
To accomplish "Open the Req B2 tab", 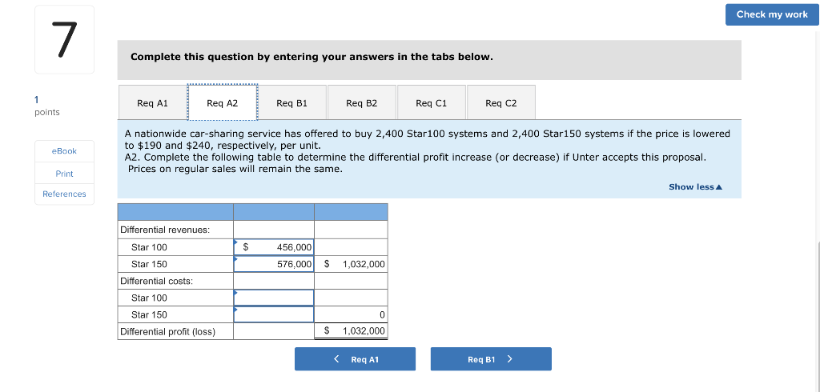I will 362,103.
